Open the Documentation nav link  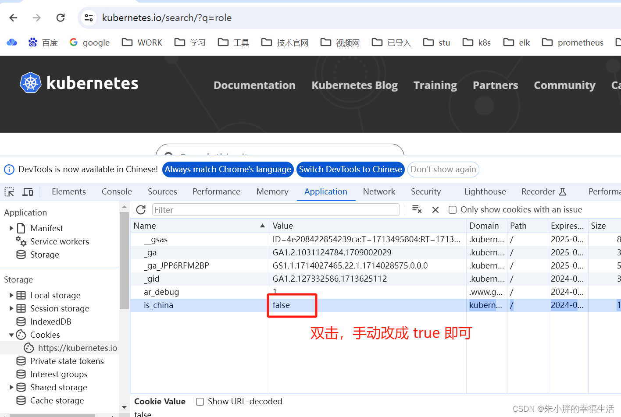point(254,85)
